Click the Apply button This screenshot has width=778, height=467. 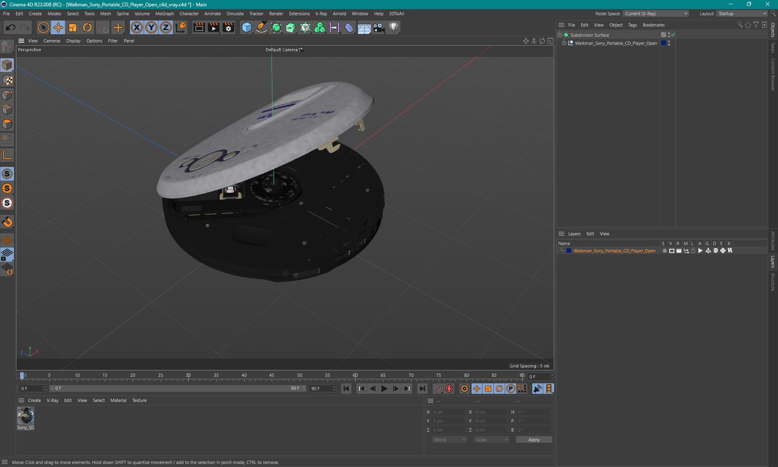click(x=534, y=440)
